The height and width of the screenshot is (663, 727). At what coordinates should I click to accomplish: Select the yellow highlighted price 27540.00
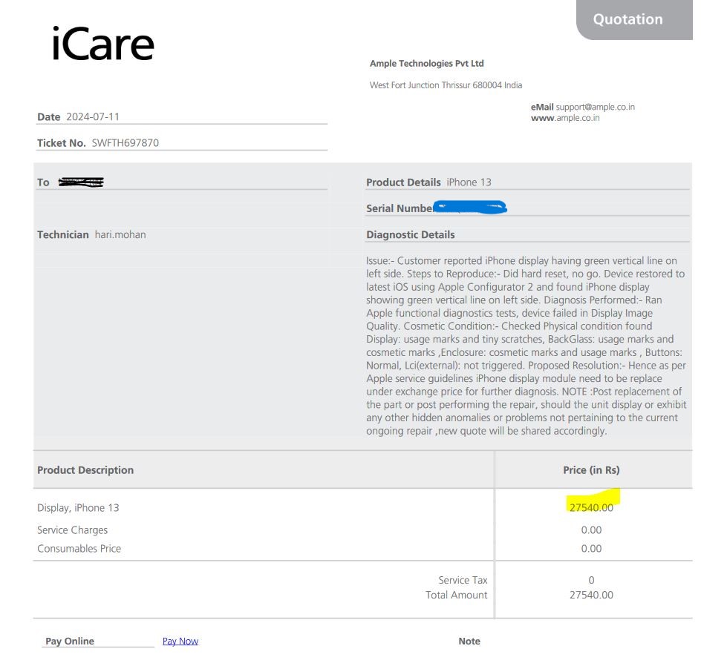pyautogui.click(x=591, y=507)
